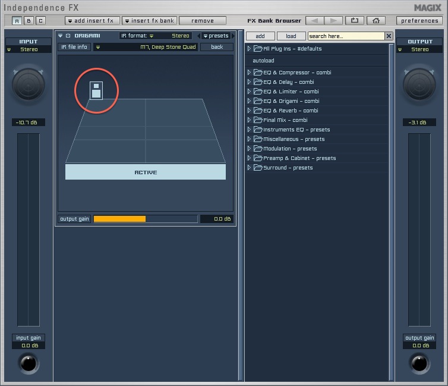Click the Final Mix folder icon
Image resolution: width=448 pixels, height=386 pixels.
pyautogui.click(x=258, y=120)
